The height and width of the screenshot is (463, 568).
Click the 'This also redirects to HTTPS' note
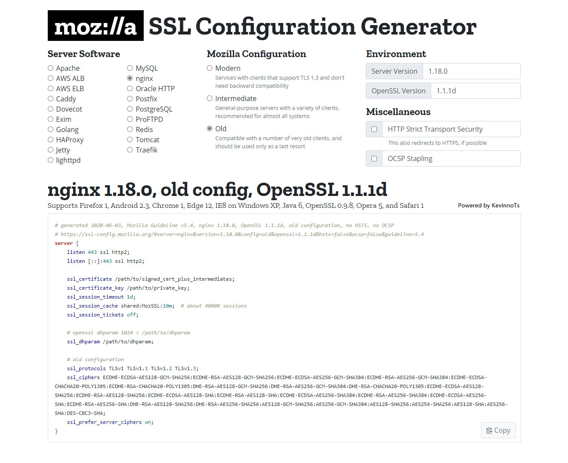[x=437, y=143]
